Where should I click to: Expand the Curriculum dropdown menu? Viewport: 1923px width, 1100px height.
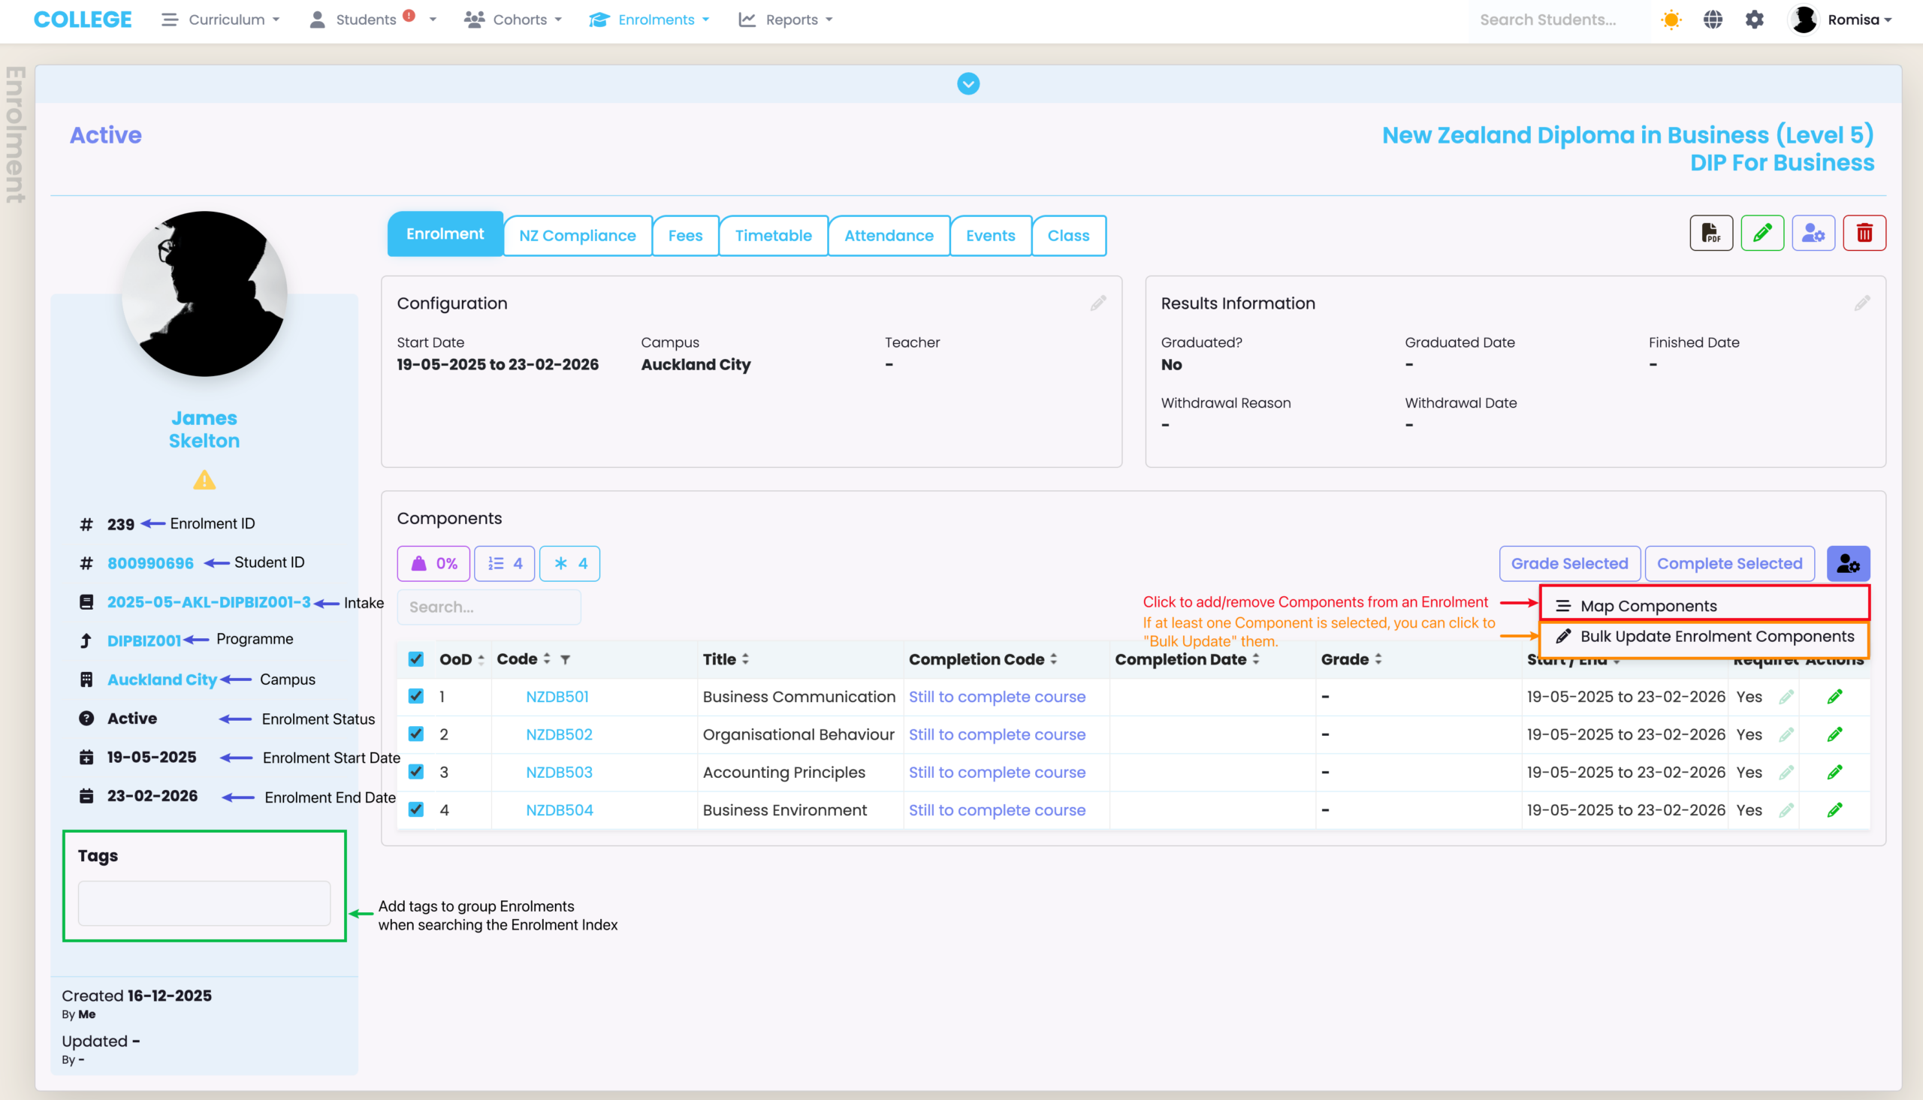click(221, 20)
